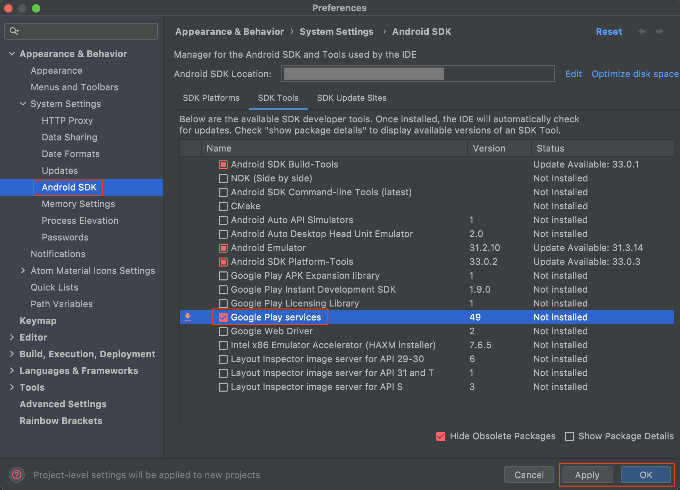680x490 pixels.
Task: Click the Apply button
Action: (x=587, y=475)
